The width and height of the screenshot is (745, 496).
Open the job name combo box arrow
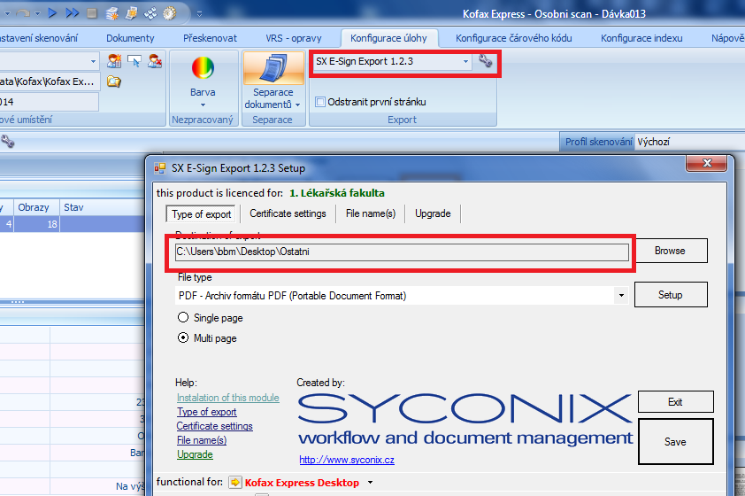coord(93,61)
